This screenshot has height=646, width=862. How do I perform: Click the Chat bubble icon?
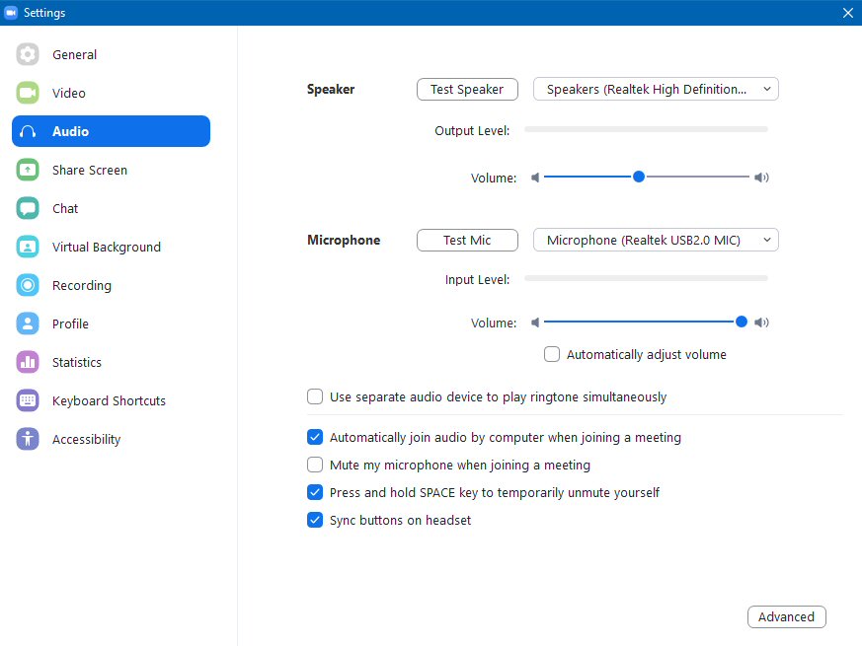28,209
